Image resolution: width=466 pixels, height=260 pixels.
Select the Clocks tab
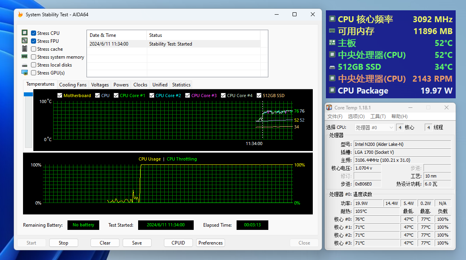point(140,84)
